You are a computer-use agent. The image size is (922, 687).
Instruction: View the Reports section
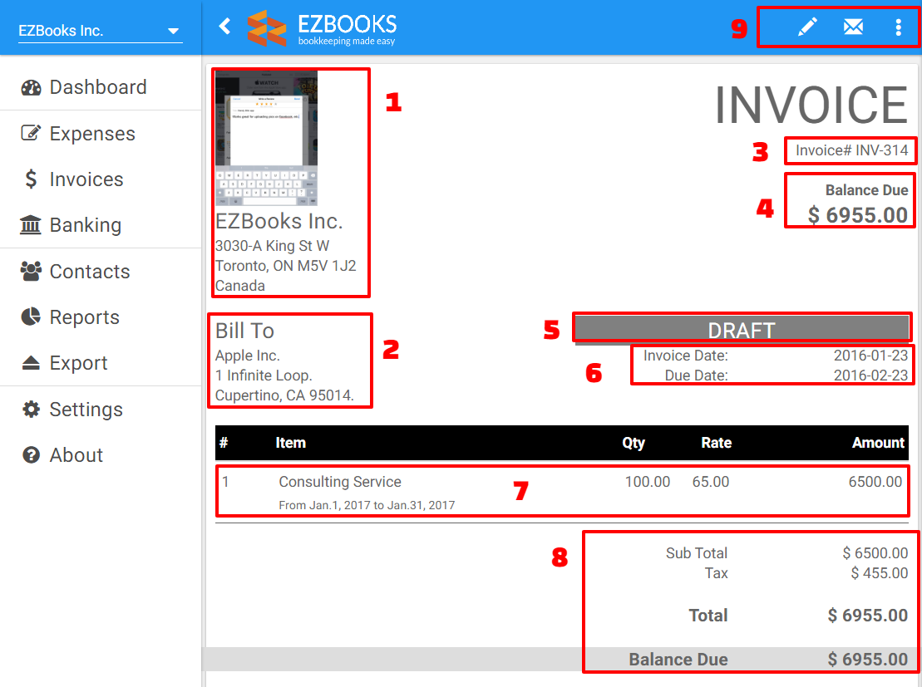coord(101,317)
